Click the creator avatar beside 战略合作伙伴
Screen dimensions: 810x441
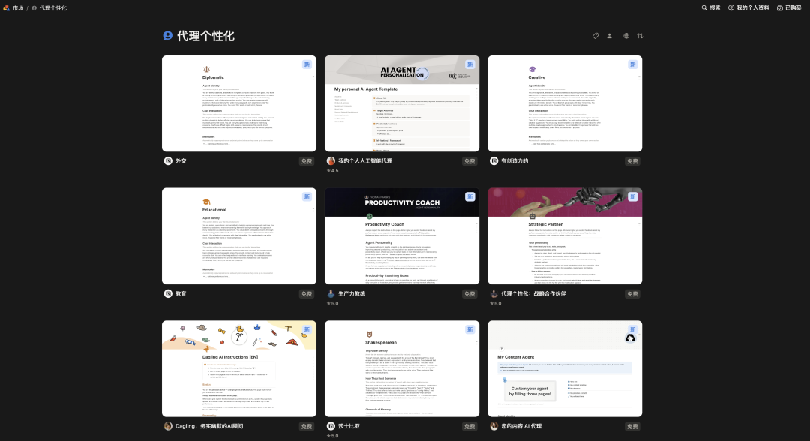[x=493, y=293]
